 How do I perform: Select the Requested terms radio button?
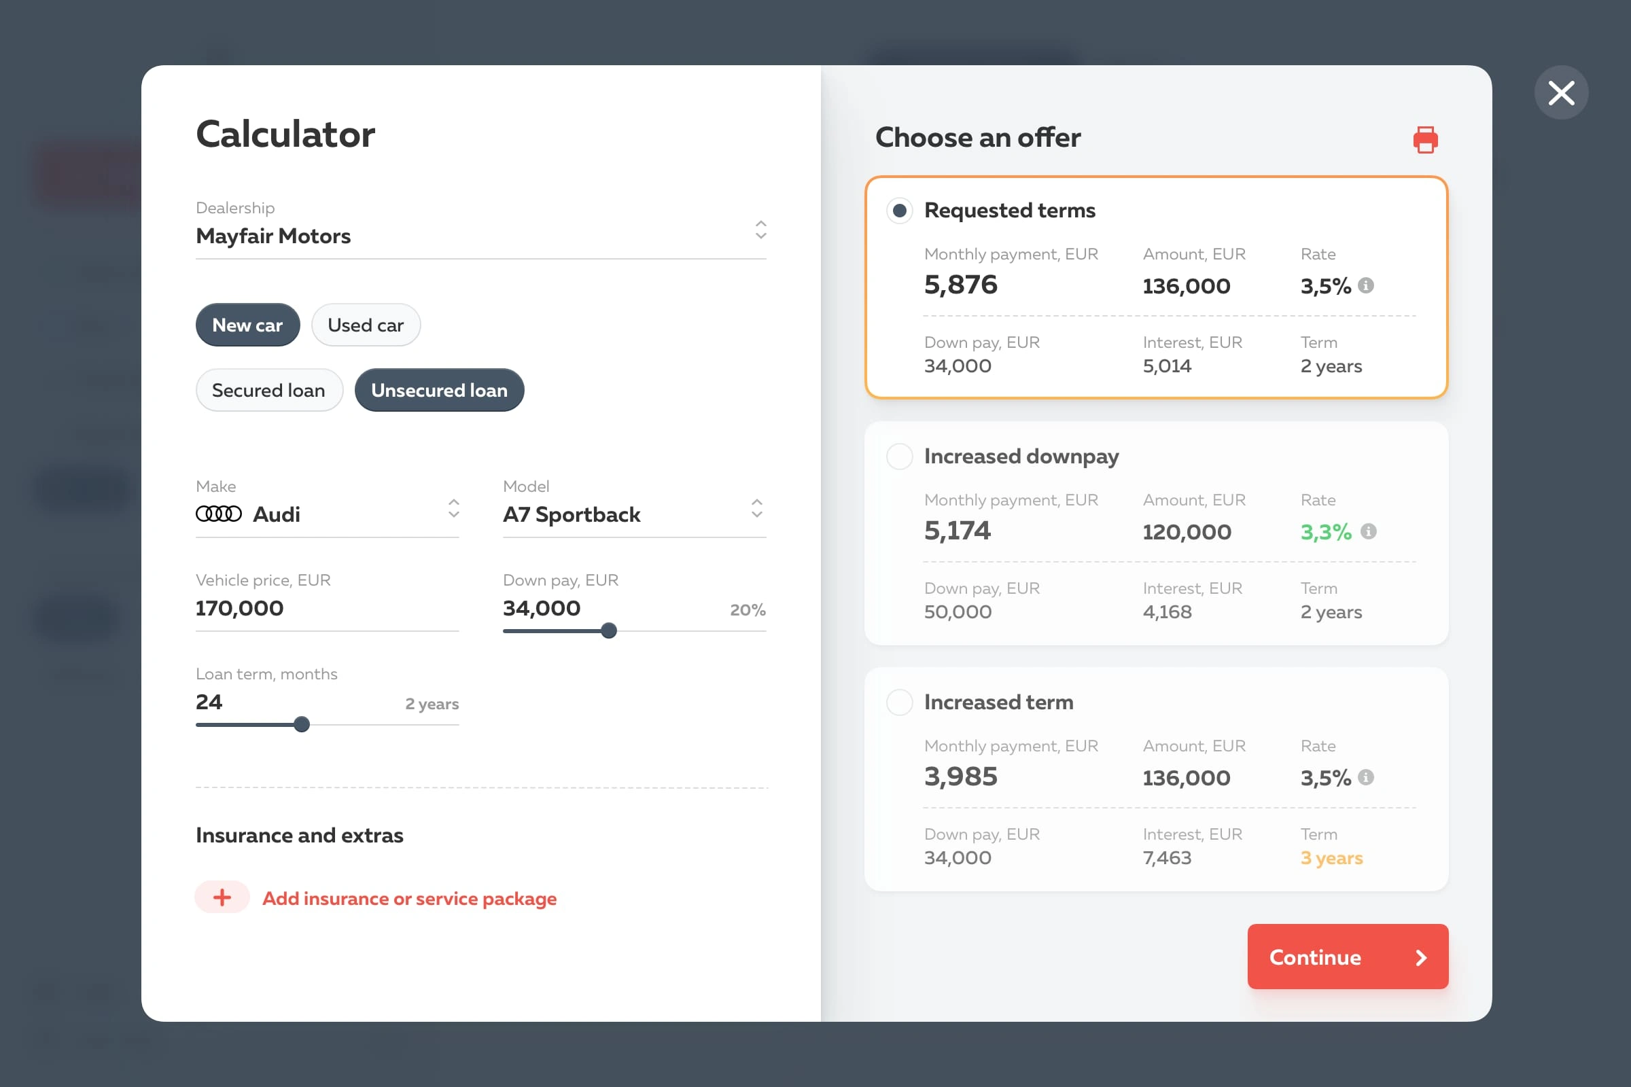899,210
